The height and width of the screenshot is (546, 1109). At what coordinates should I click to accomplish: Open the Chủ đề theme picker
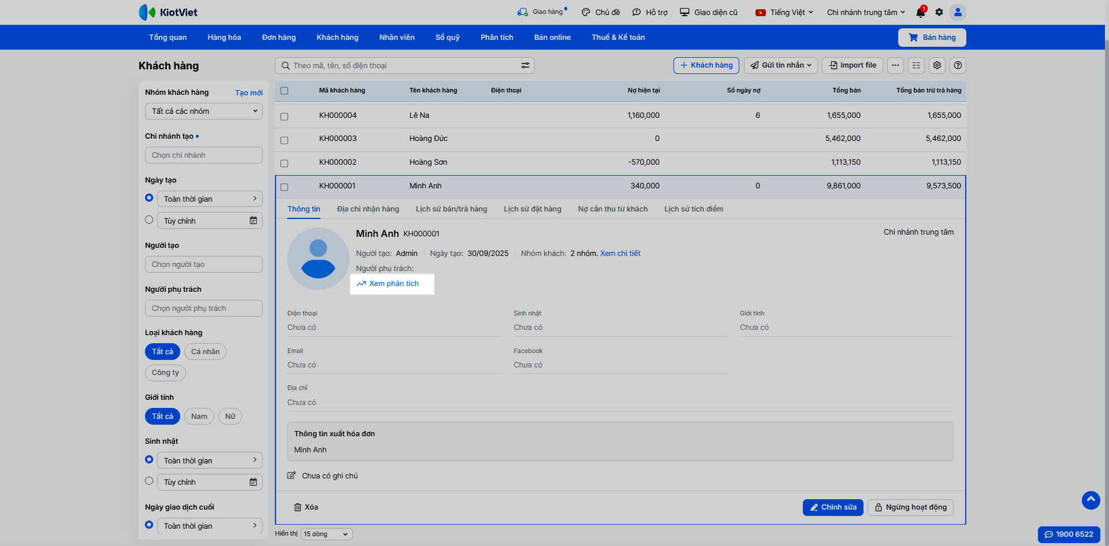point(601,12)
